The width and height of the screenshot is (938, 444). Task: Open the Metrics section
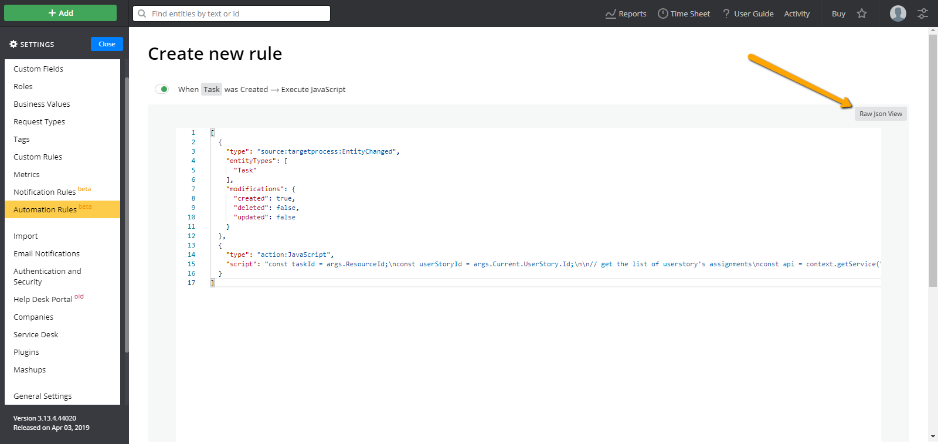click(x=62, y=174)
